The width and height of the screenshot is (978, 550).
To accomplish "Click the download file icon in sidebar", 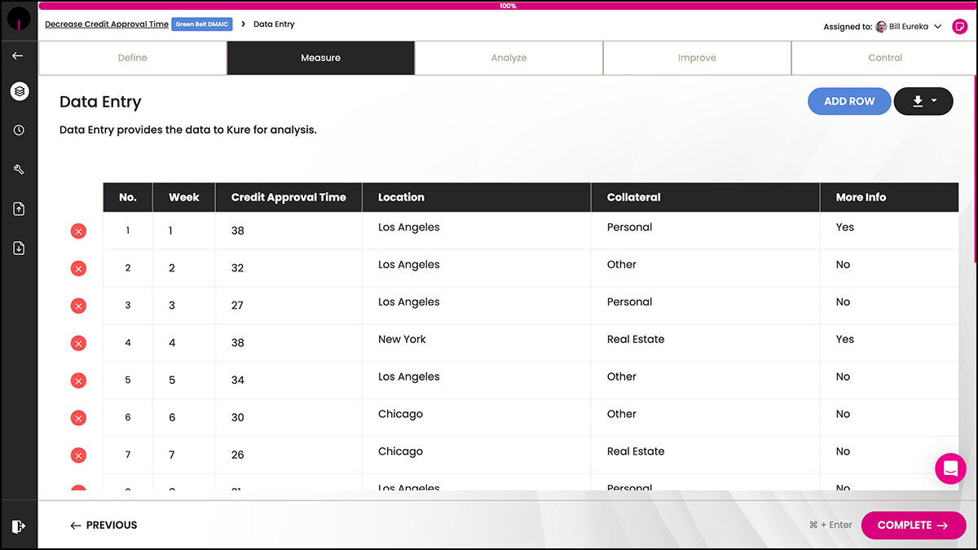I will [19, 248].
